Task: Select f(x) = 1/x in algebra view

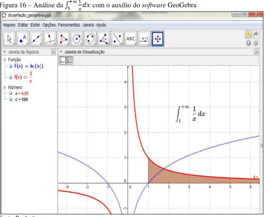Action: (23, 77)
